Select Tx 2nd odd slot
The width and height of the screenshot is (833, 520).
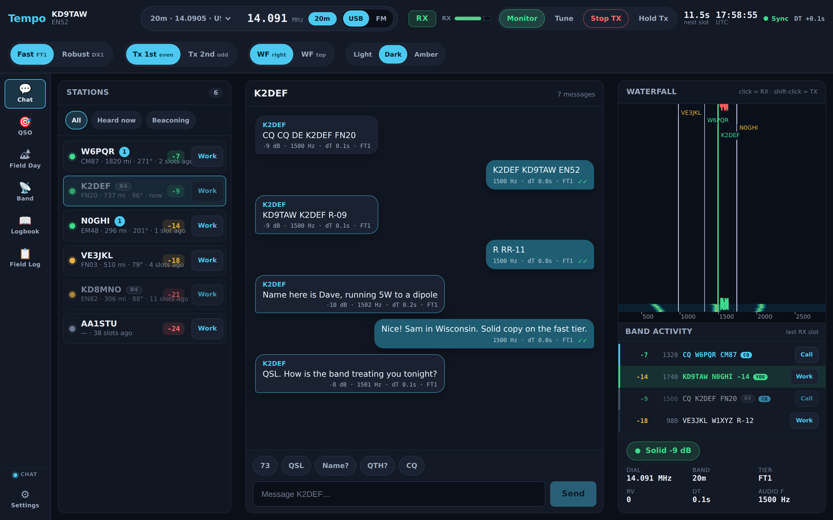pos(208,54)
